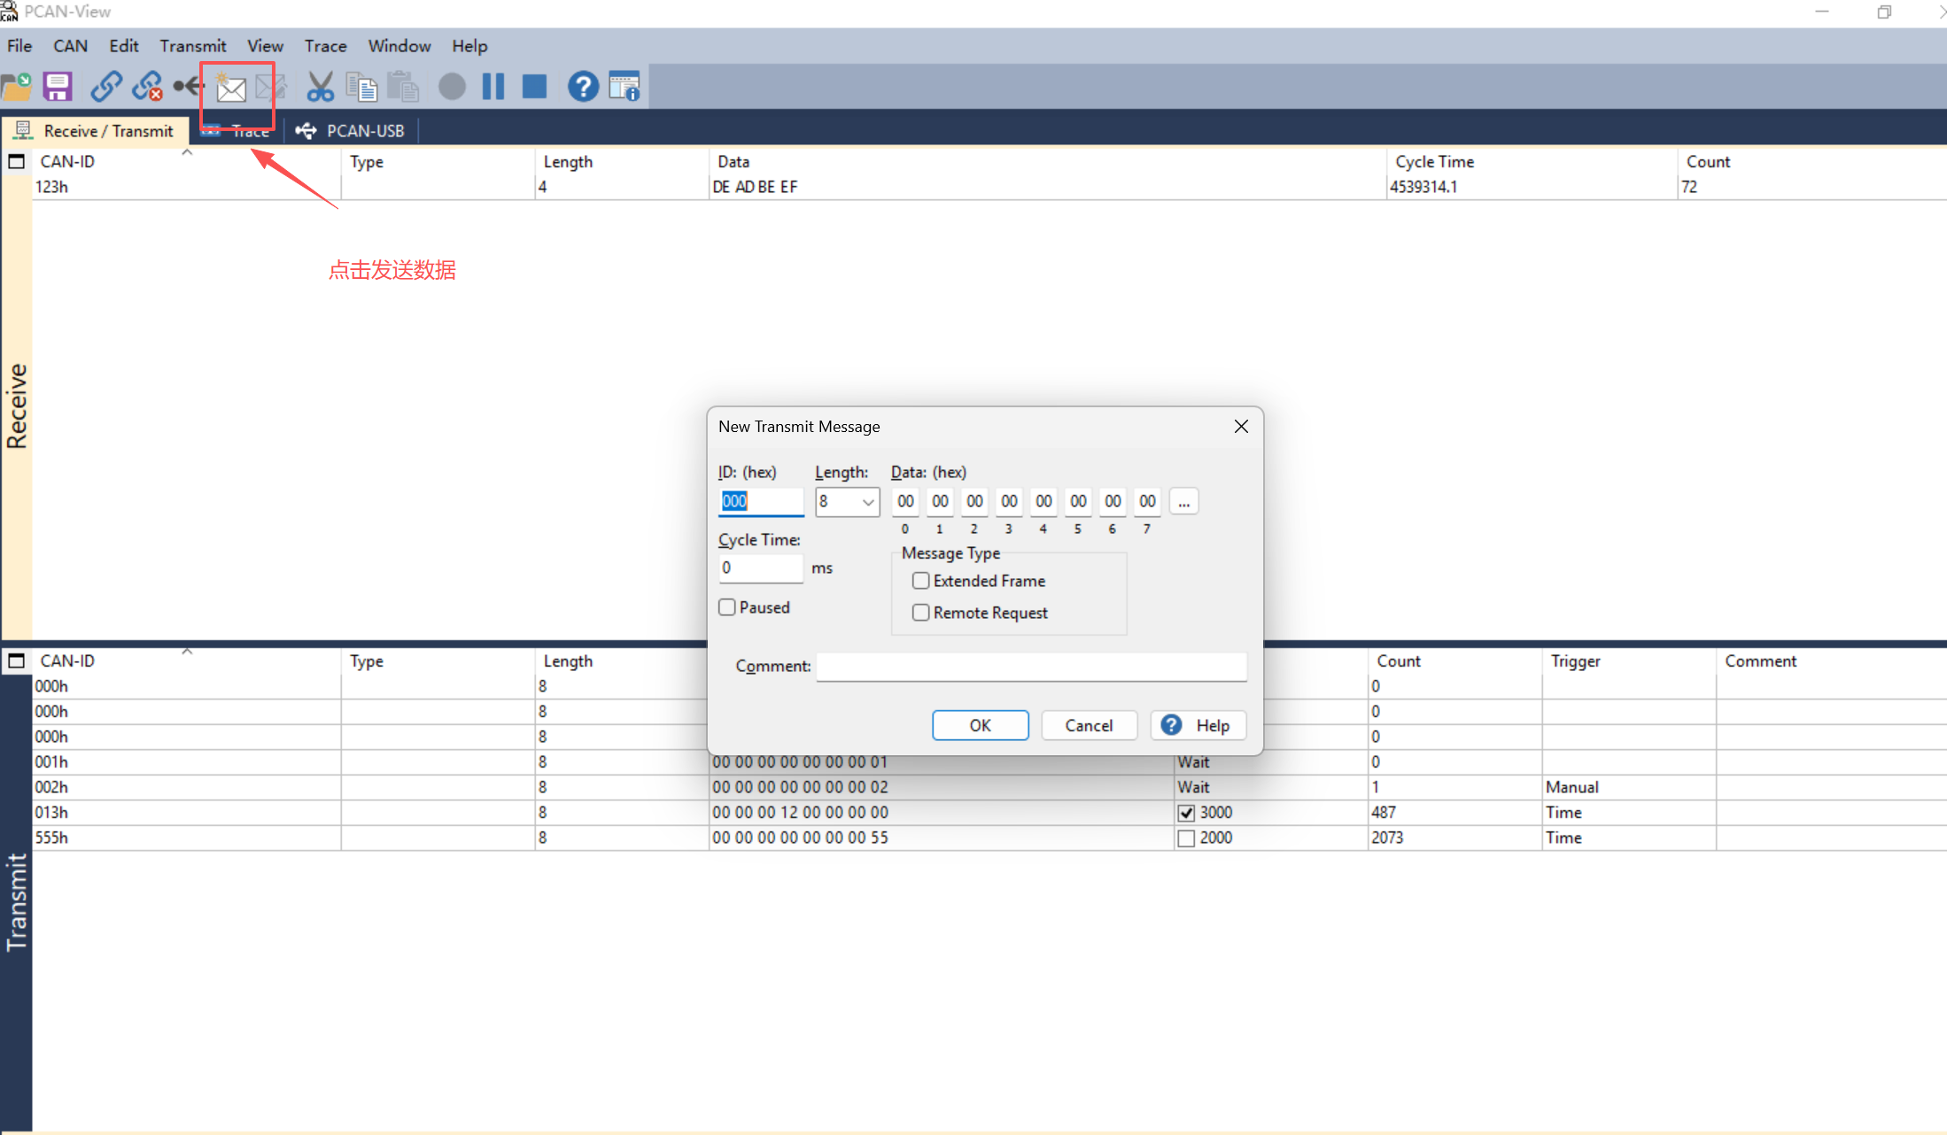The image size is (1947, 1135).
Task: Open the File menu
Action: (x=19, y=46)
